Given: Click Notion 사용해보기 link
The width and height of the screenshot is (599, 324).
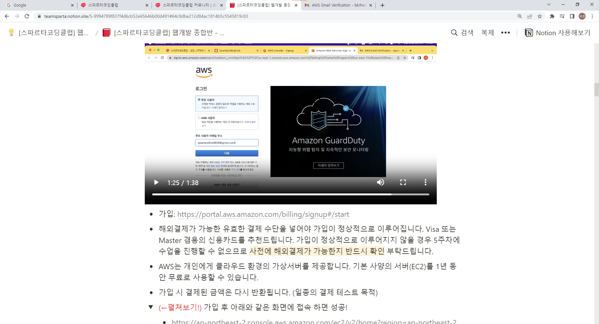Looking at the screenshot, I should (x=558, y=33).
